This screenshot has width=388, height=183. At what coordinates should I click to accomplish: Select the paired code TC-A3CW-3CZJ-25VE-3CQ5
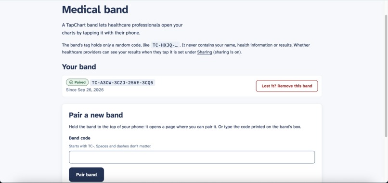[x=122, y=82]
